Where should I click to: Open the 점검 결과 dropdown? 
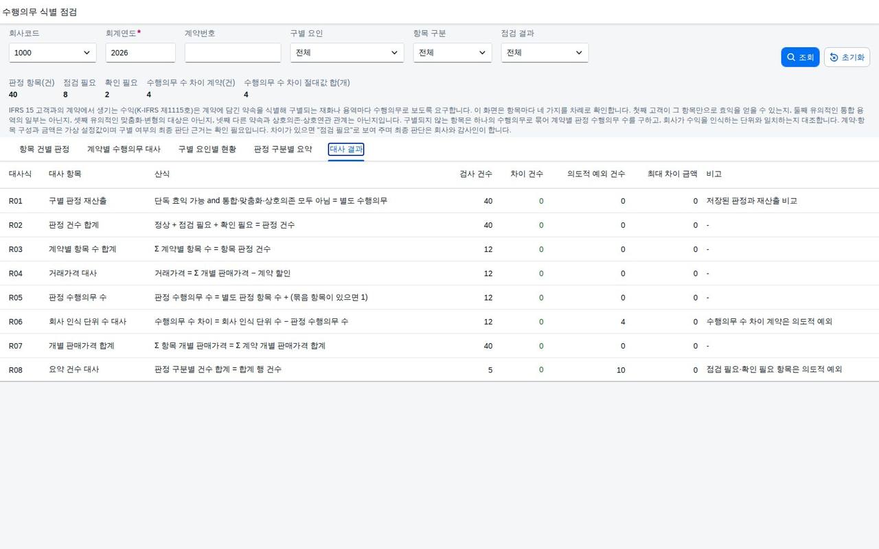[545, 53]
